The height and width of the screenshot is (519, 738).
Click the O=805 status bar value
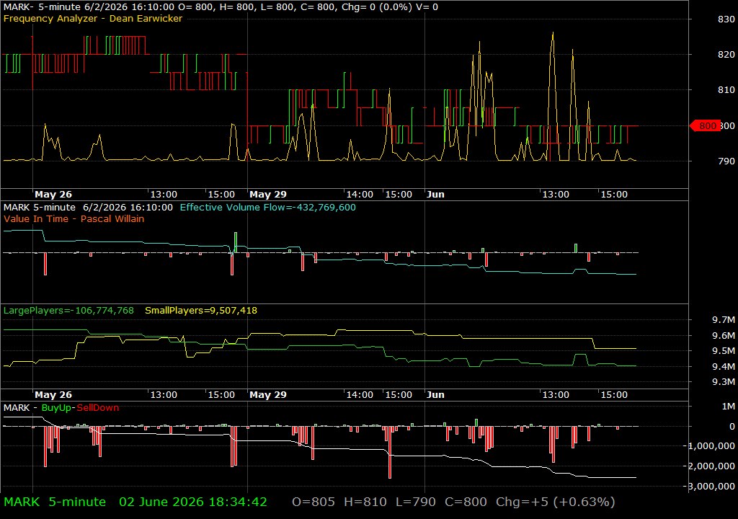pyautogui.click(x=314, y=502)
